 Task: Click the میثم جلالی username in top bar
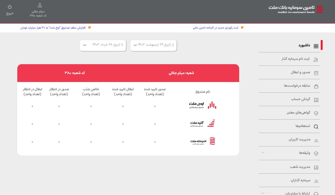pos(38,12)
